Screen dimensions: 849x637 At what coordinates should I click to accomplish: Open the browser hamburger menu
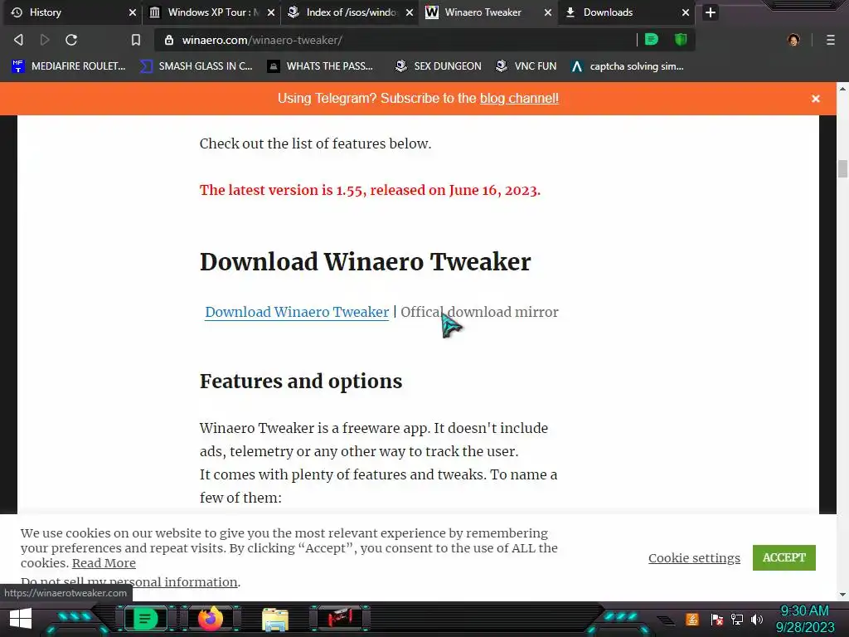830,40
